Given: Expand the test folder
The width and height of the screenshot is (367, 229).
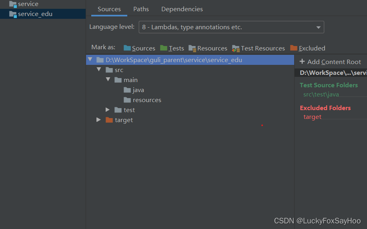Looking at the screenshot, I should (x=107, y=110).
